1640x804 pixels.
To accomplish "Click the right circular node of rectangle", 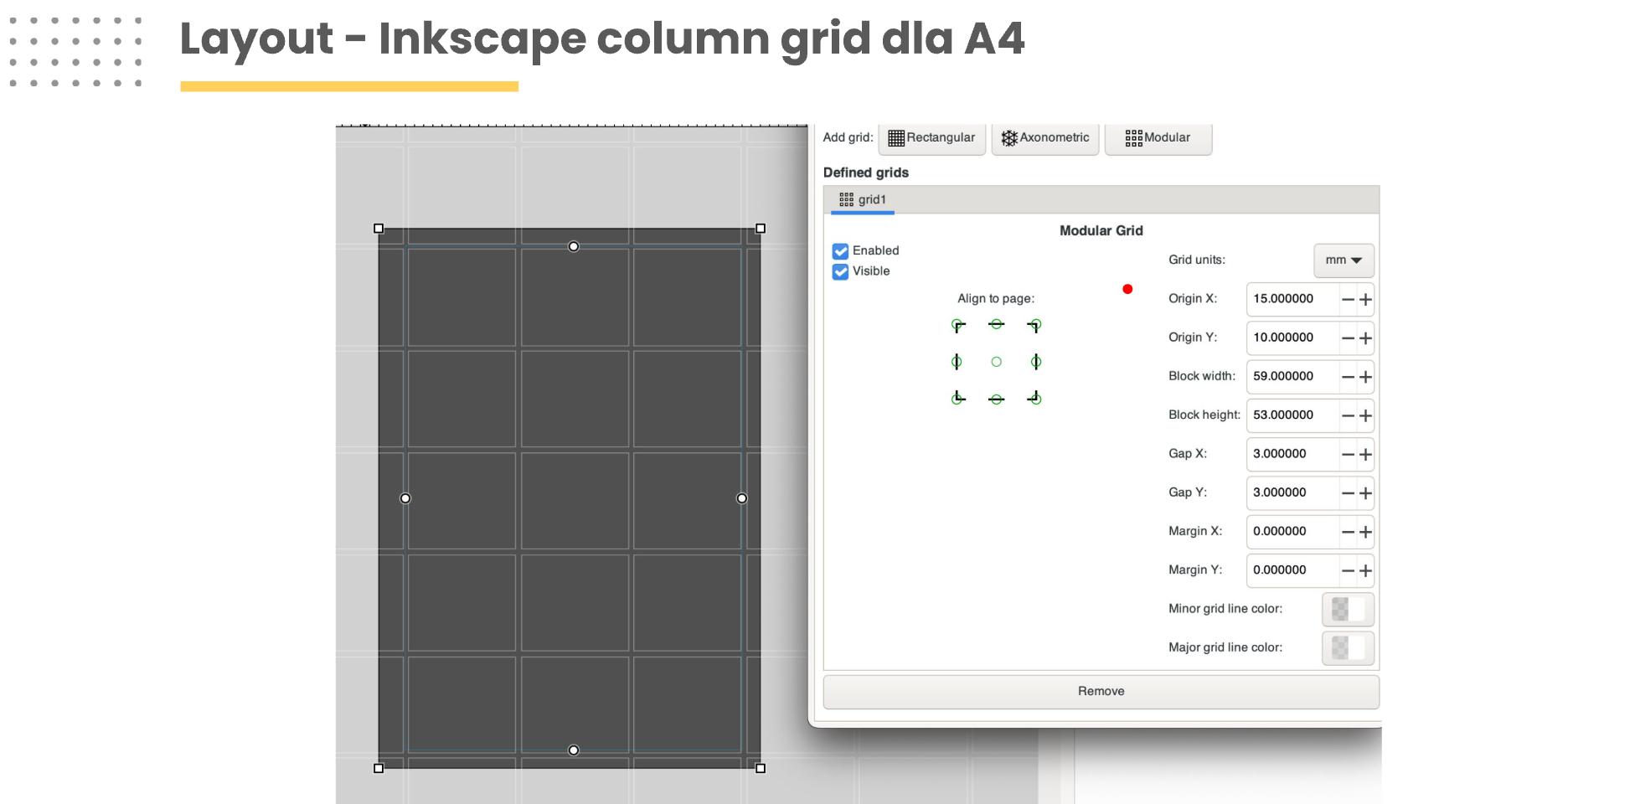I will point(742,498).
